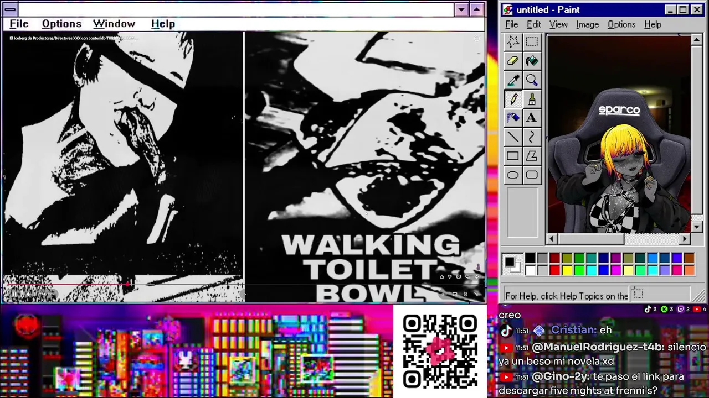This screenshot has width=709, height=398.
Task: Open Paint's Edit menu
Action: (x=534, y=24)
